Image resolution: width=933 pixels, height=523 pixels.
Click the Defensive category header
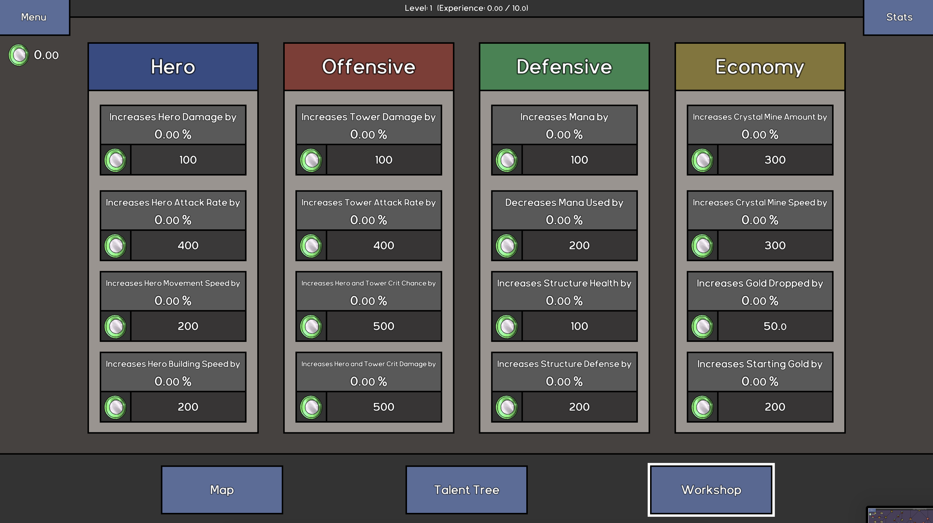[x=564, y=67]
